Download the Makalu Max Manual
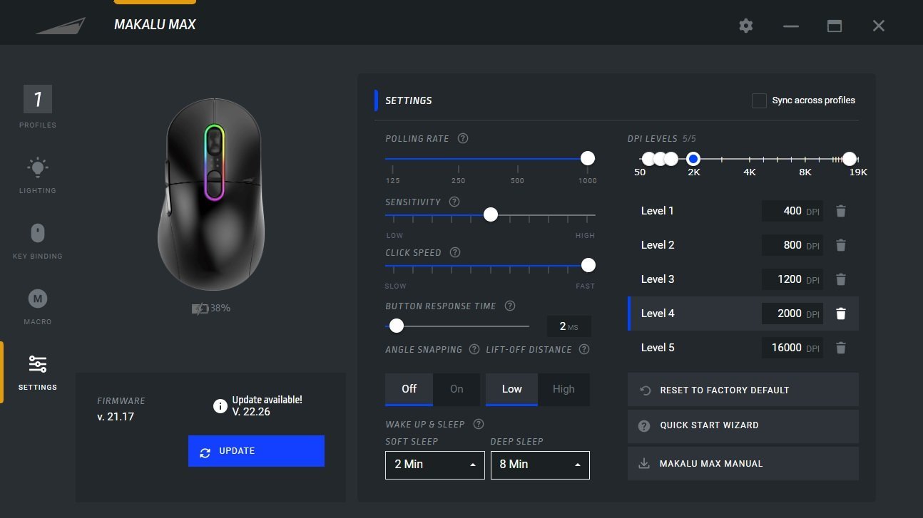This screenshot has height=518, width=923. pyautogui.click(x=743, y=464)
